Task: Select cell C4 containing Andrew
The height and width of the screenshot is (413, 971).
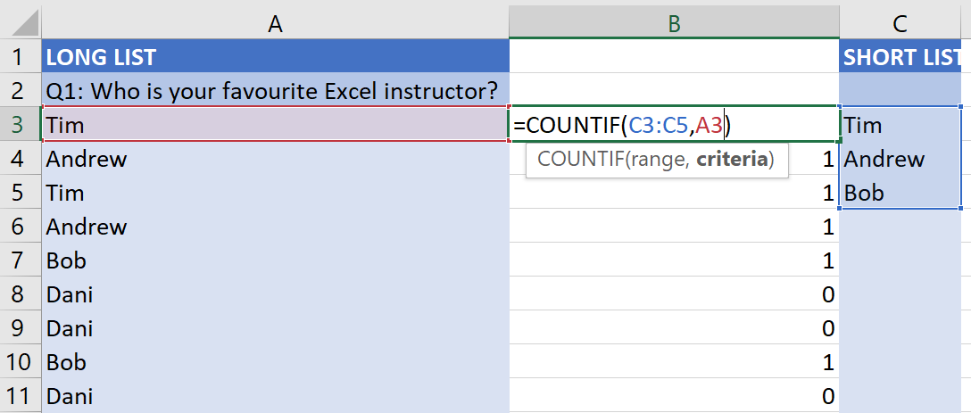Action: 900,159
